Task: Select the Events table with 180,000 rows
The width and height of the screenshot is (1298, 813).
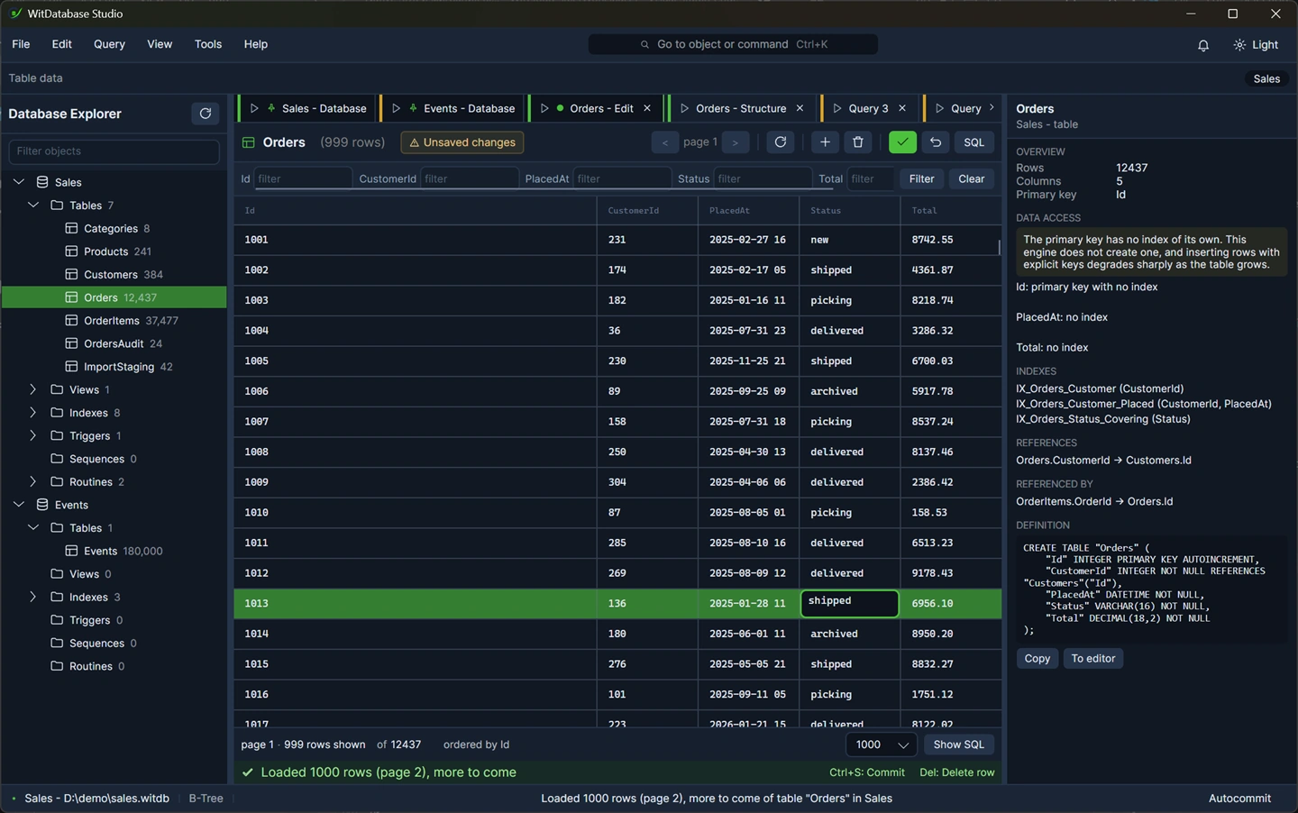Action: pyautogui.click(x=114, y=551)
